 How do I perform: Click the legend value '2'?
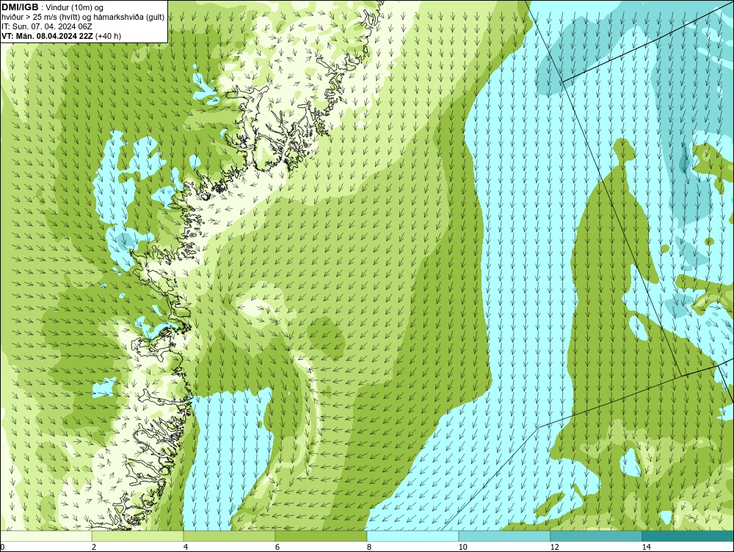tap(94, 547)
